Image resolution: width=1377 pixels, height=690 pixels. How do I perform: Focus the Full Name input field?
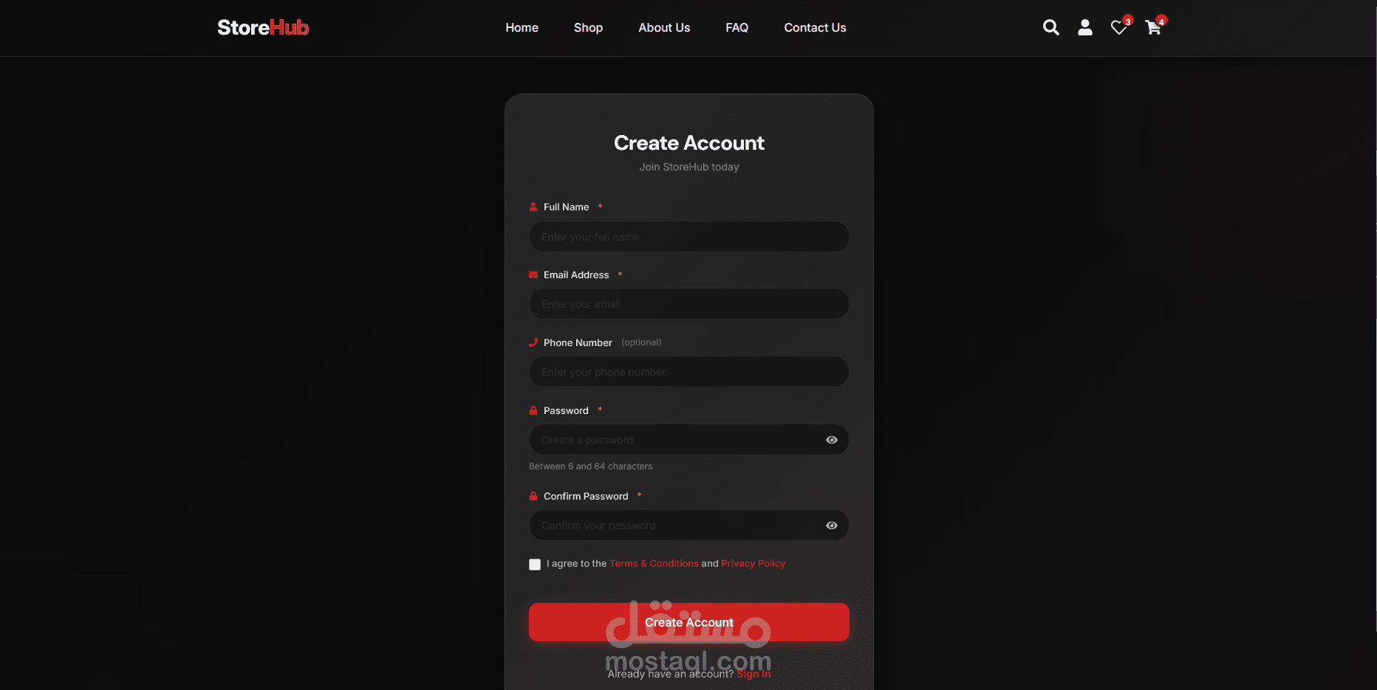689,237
